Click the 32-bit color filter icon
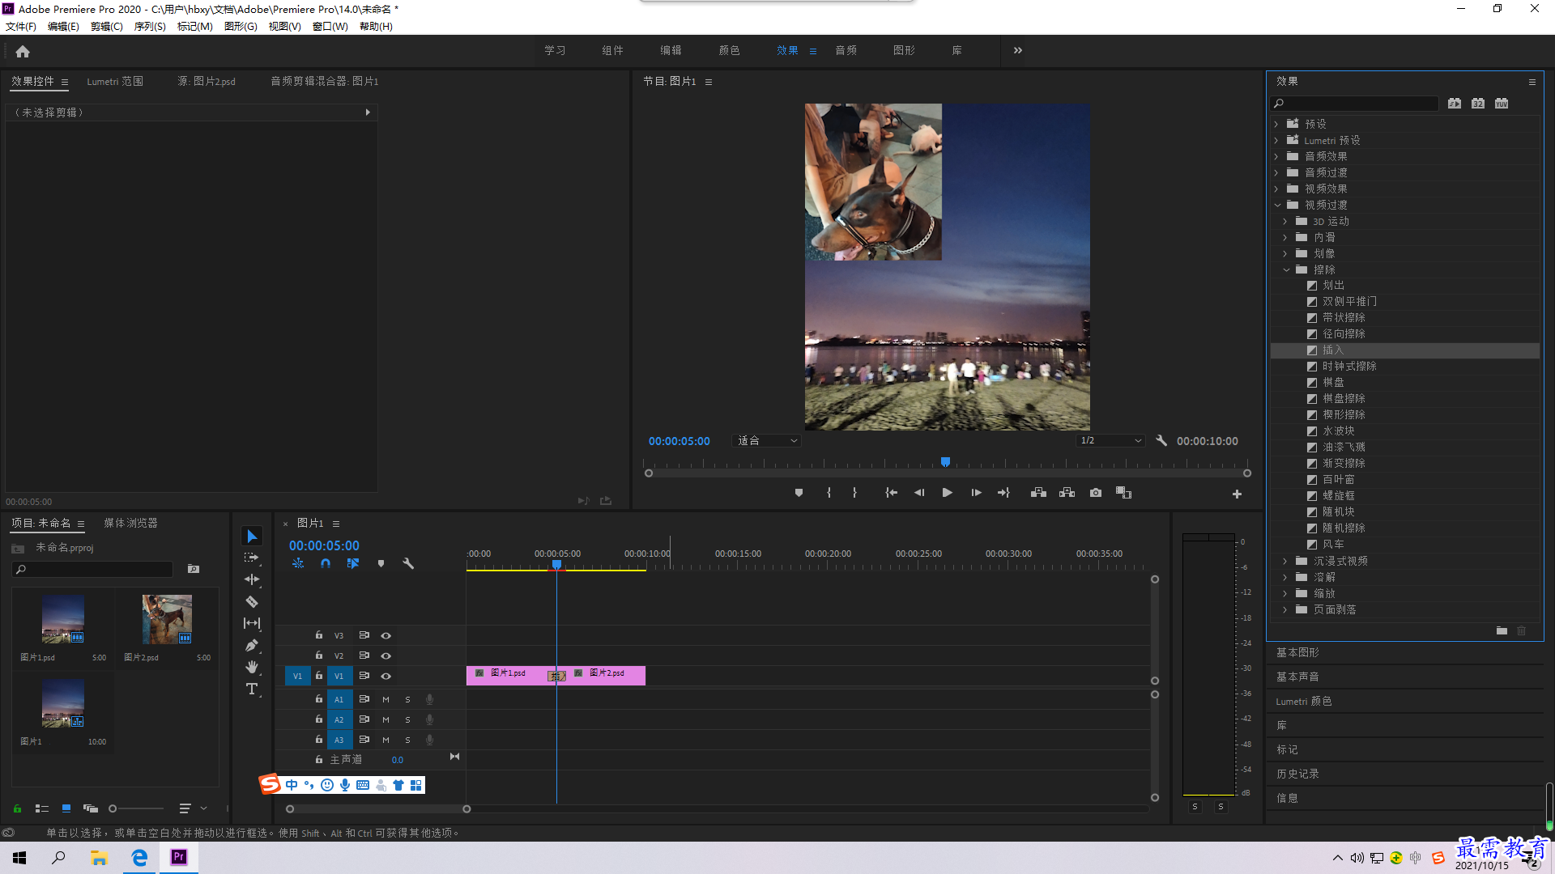Image resolution: width=1555 pixels, height=874 pixels. point(1478,104)
